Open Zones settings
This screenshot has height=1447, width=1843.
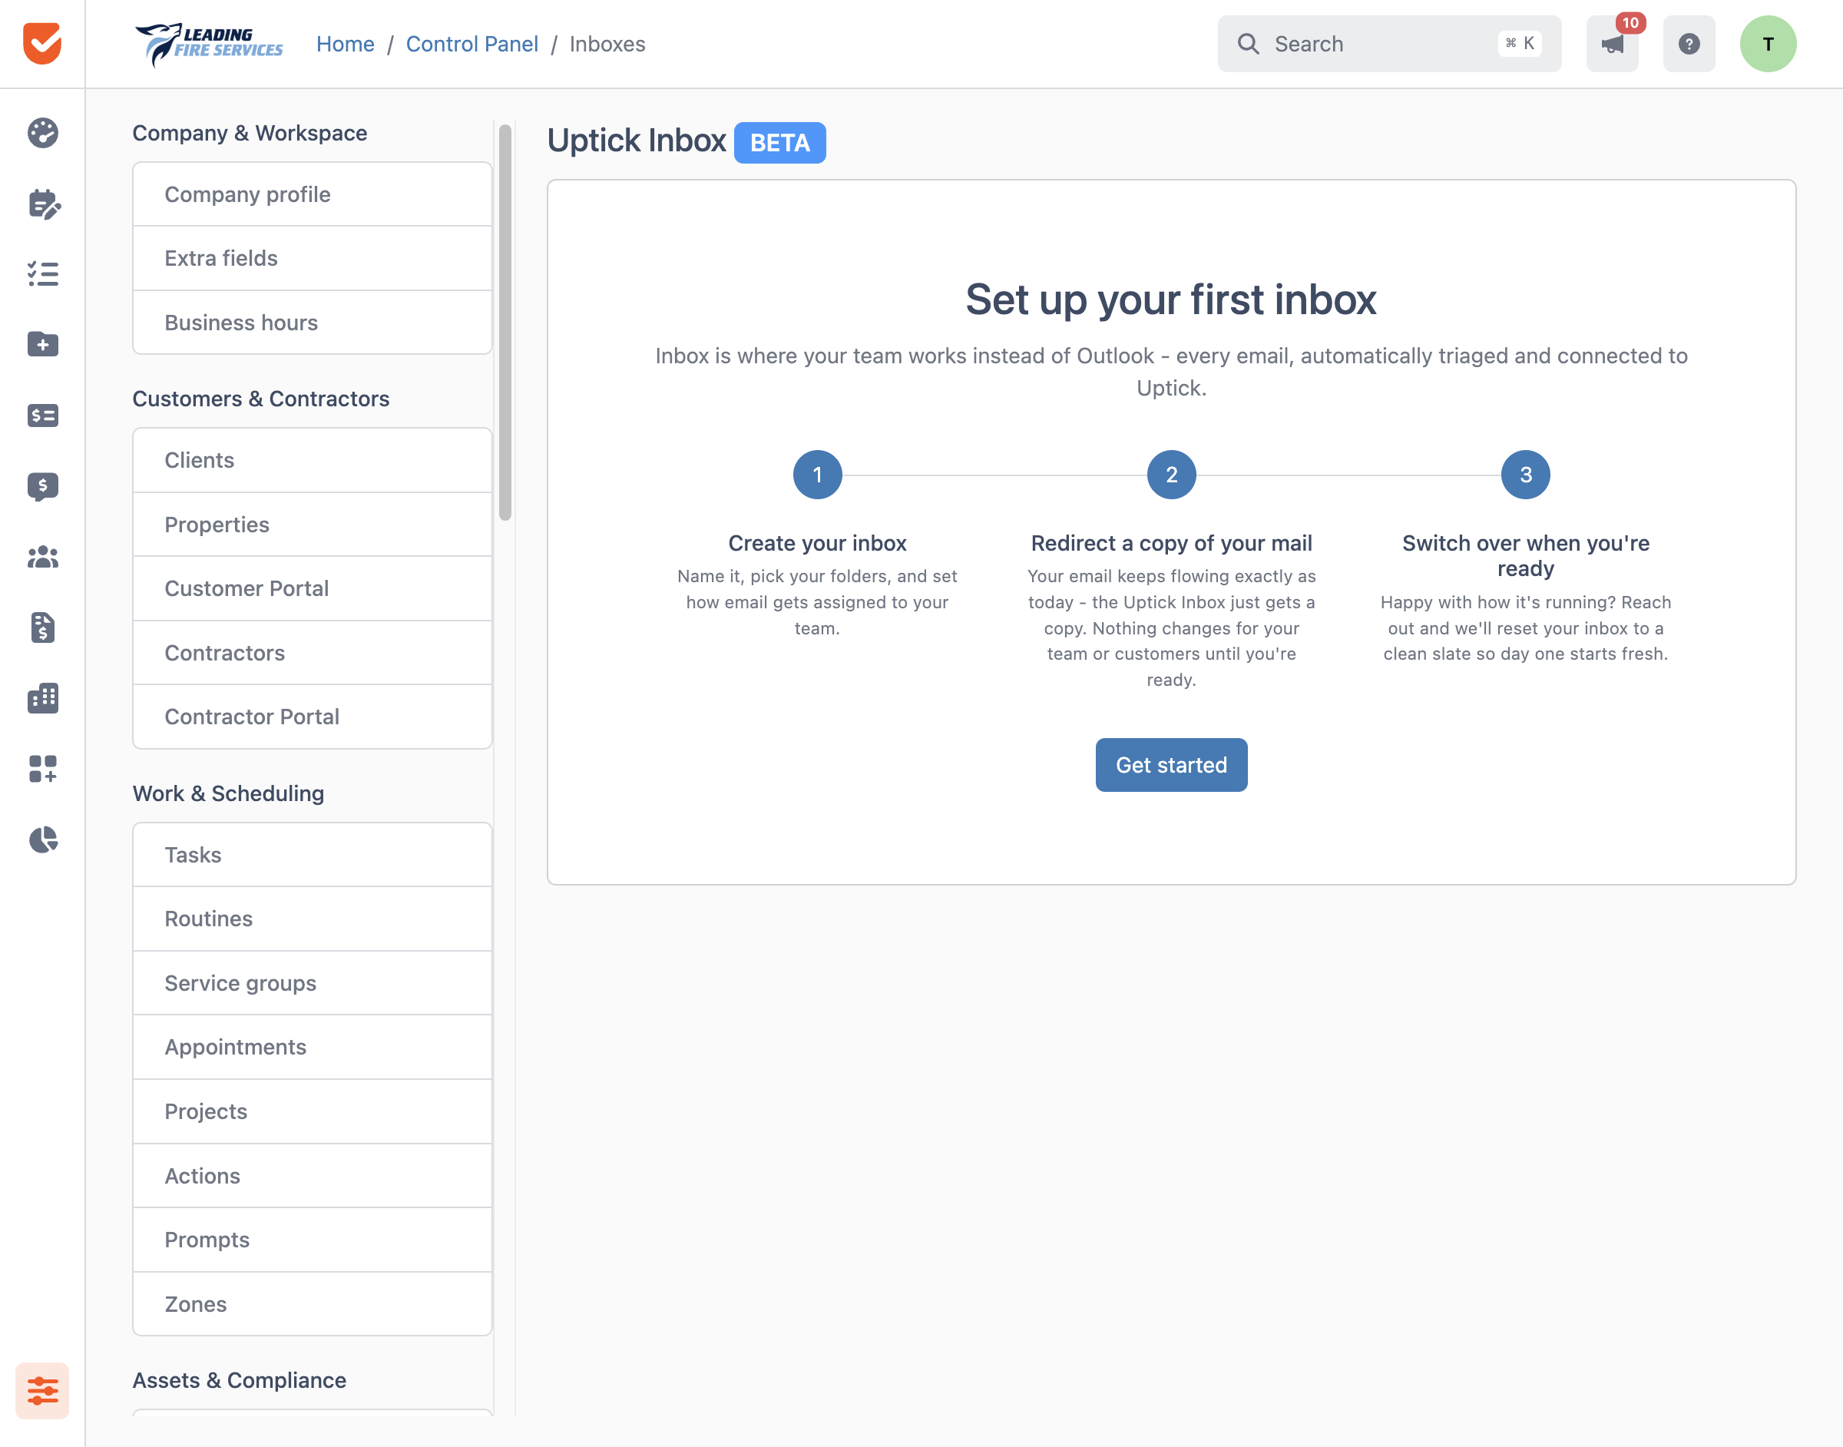pyautogui.click(x=313, y=1304)
